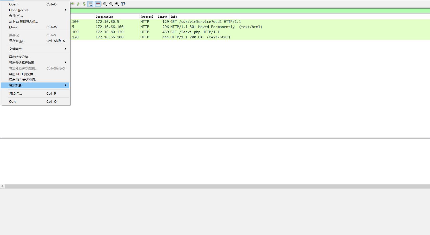Click Open to load a capture file

point(13,4)
